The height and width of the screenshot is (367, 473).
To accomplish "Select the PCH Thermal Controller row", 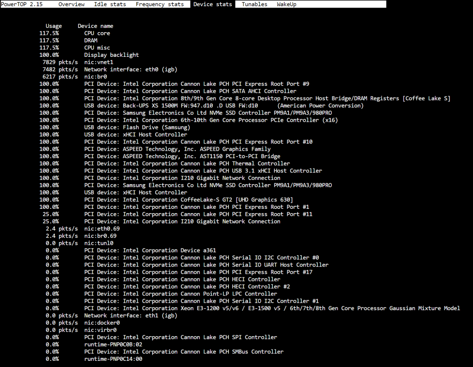I will (x=165, y=164).
